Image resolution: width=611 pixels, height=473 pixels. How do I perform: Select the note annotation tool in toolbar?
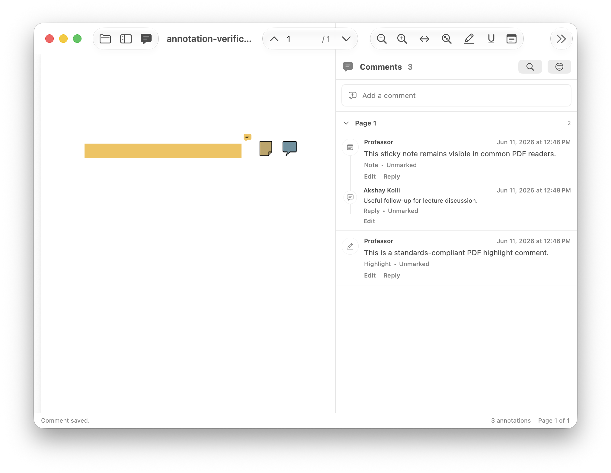511,39
